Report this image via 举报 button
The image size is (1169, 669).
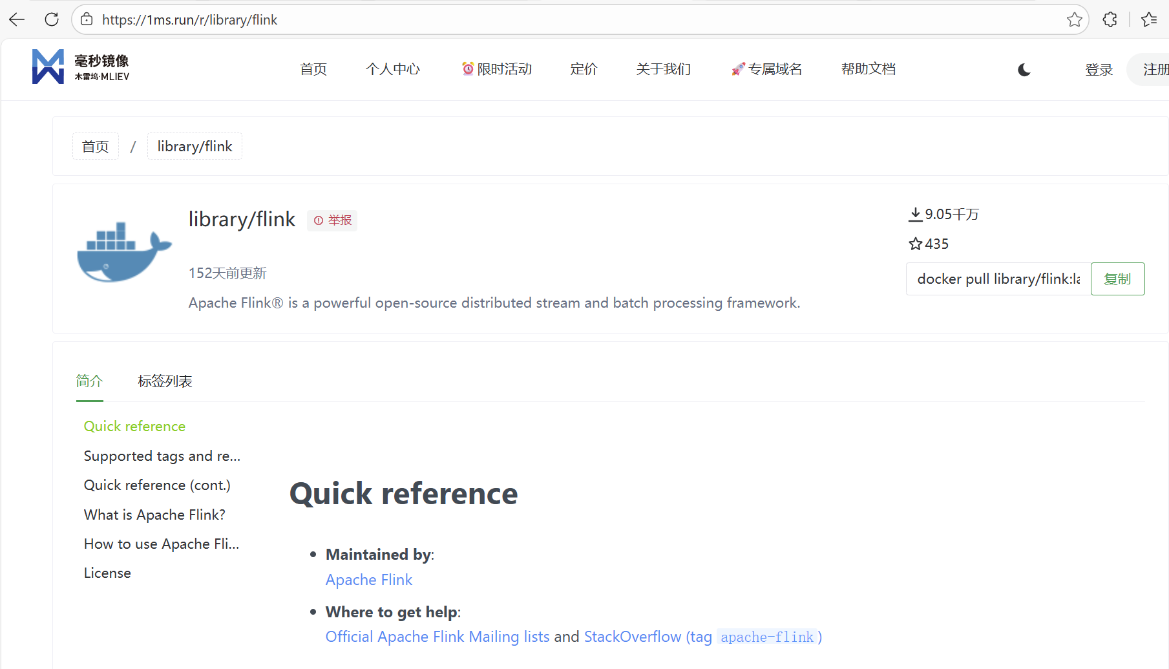pyautogui.click(x=332, y=220)
